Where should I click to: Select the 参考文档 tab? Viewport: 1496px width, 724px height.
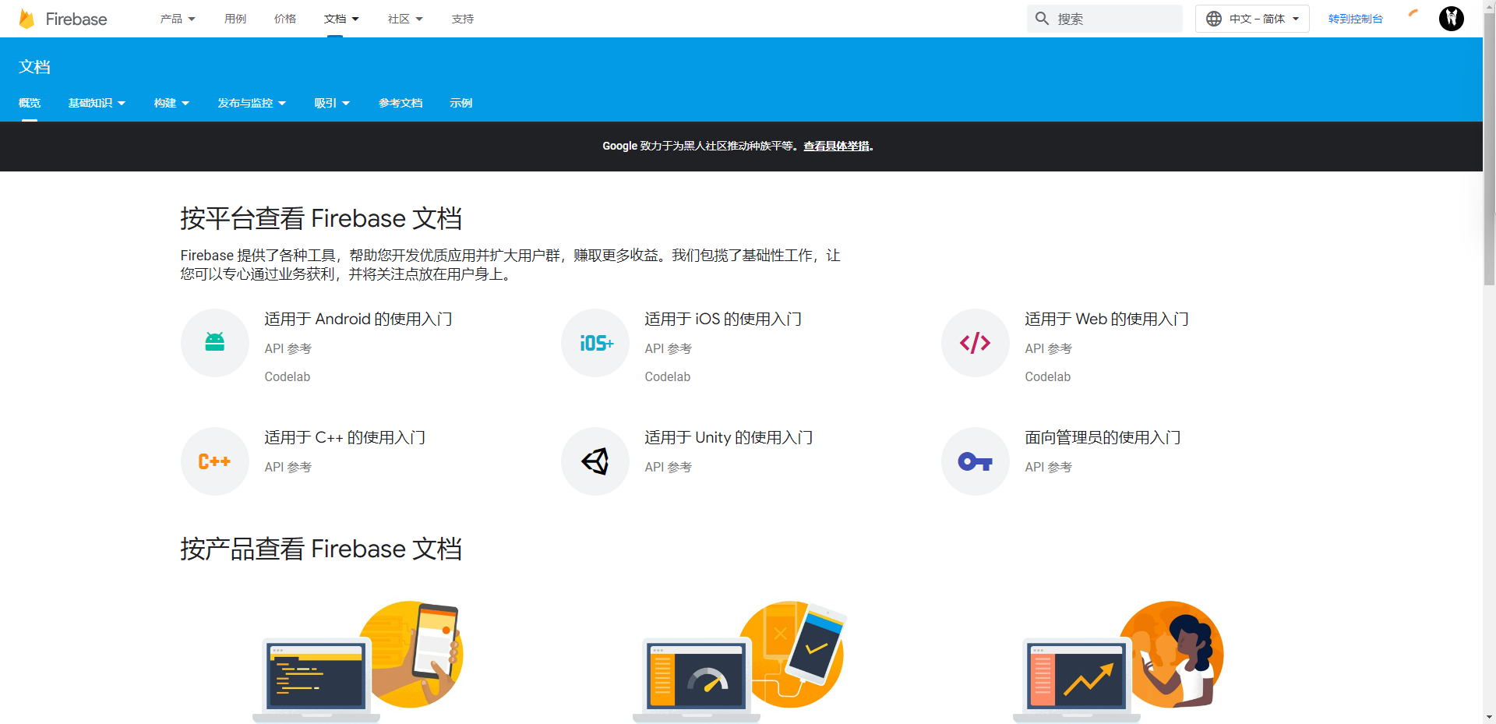(x=400, y=103)
